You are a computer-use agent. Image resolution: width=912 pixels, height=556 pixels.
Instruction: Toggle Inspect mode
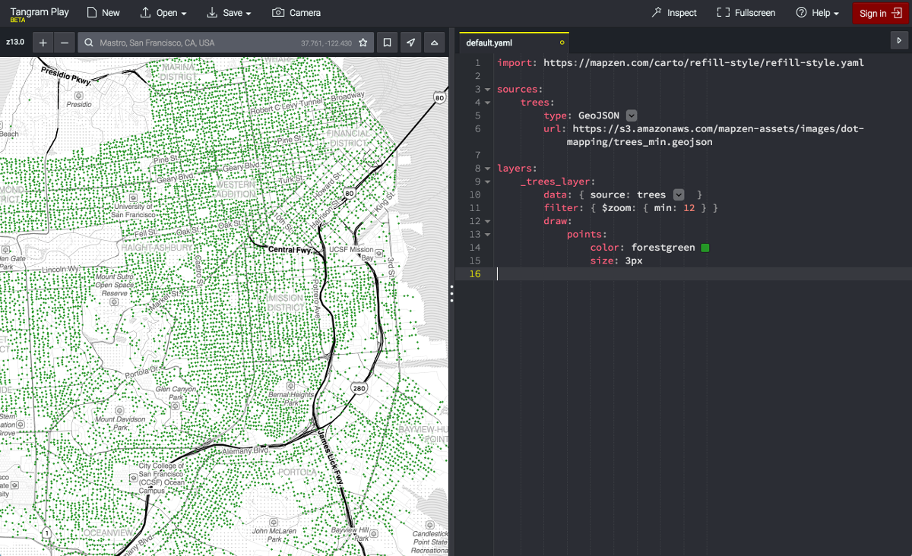click(x=674, y=13)
